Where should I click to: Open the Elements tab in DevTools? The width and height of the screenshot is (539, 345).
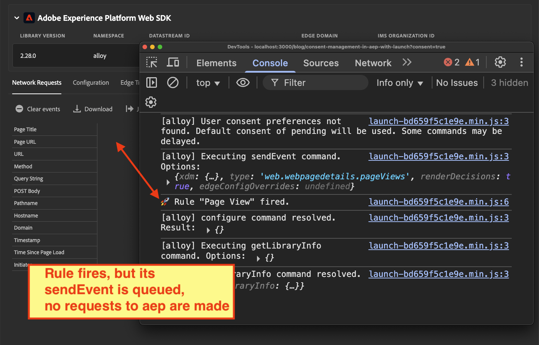tap(216, 63)
